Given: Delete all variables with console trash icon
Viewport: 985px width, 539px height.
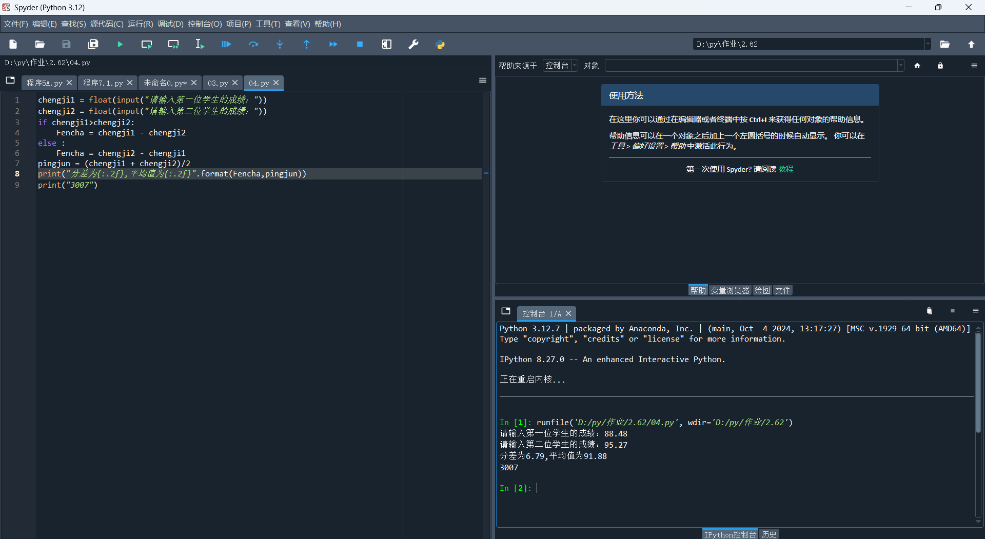Looking at the screenshot, I should pyautogui.click(x=929, y=311).
